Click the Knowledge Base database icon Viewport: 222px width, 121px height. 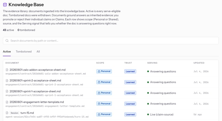tap(5, 5)
